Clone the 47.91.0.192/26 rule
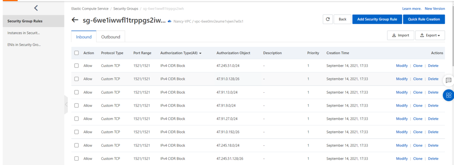Image resolution: width=454 pixels, height=165 pixels. (x=418, y=132)
